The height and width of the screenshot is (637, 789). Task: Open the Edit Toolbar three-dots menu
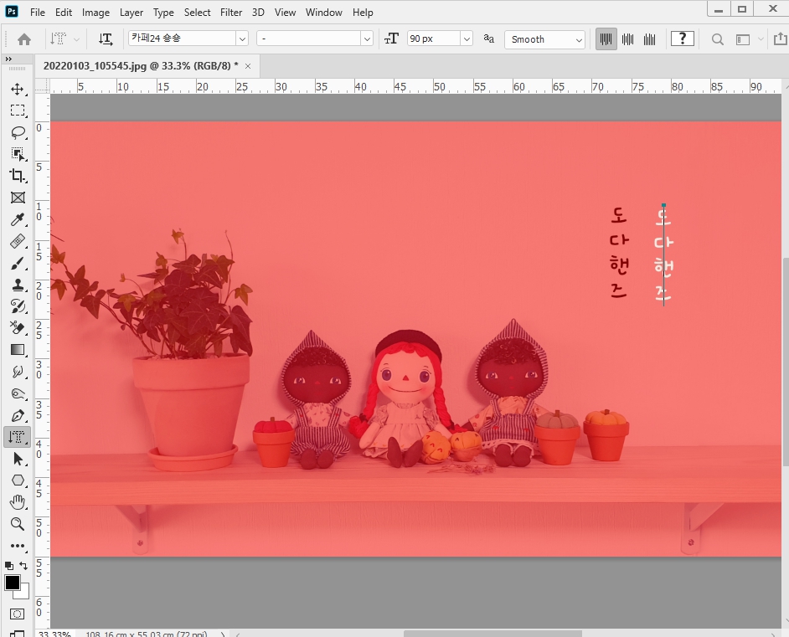click(18, 546)
